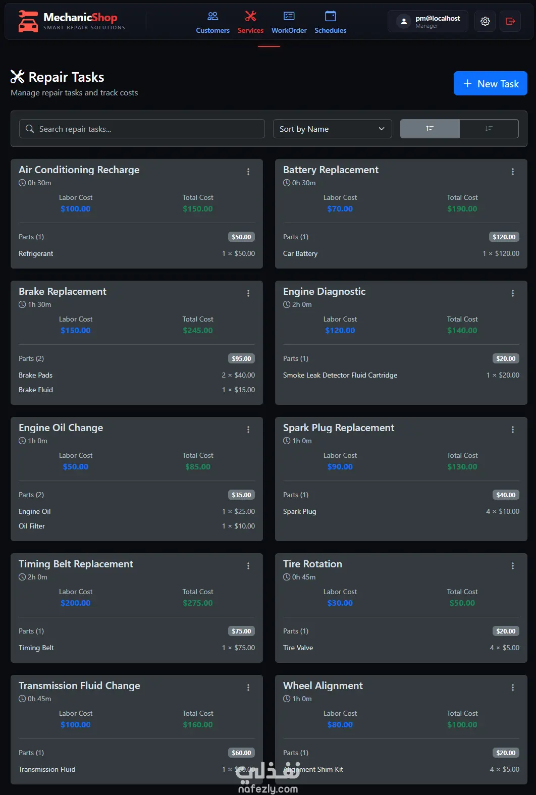Open options menu for Air Conditioning Recharge
The image size is (536, 795).
(248, 172)
